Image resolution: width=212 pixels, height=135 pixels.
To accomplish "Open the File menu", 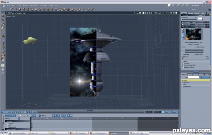I will pyautogui.click(x=8, y=6).
